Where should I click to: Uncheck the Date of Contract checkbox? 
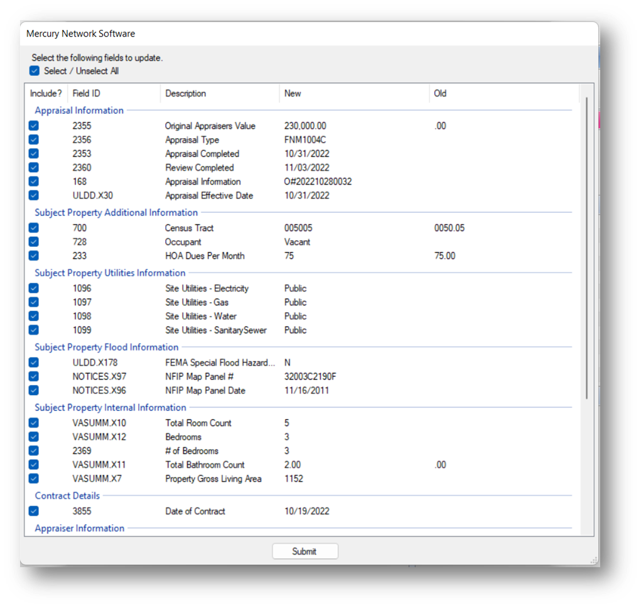tap(34, 511)
